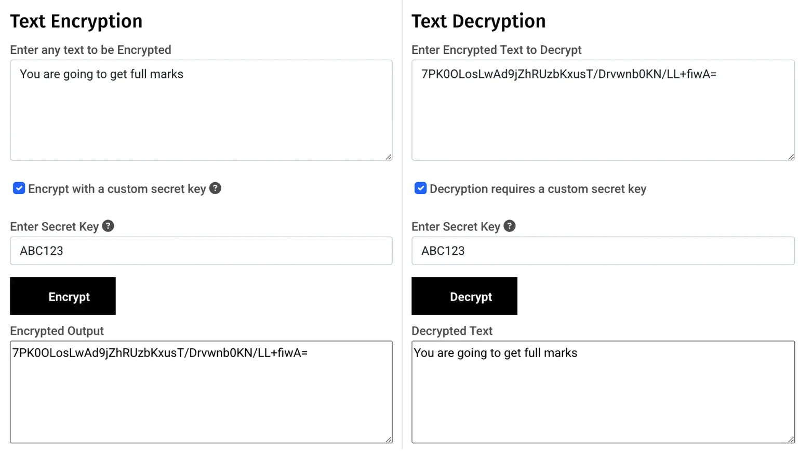
Task: Open the help tooltip beside encryption secret key
Action: [x=108, y=226]
